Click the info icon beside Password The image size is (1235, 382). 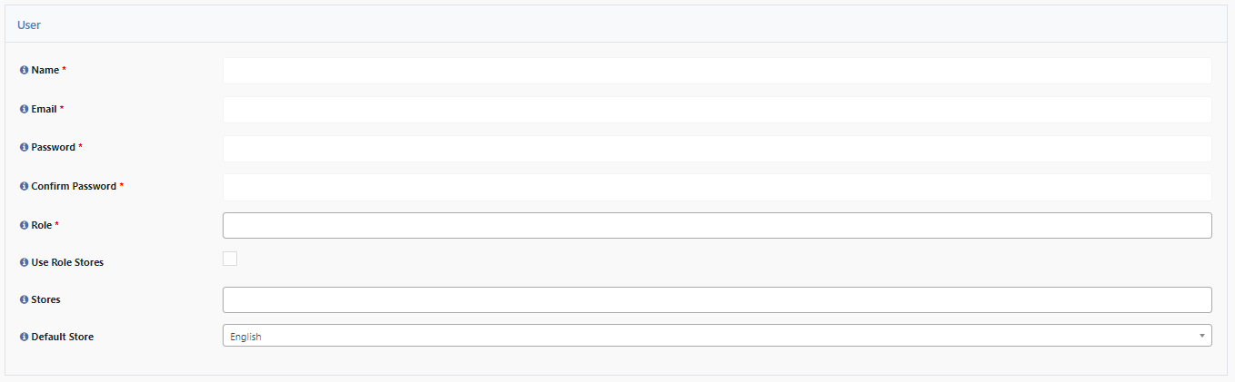point(25,147)
